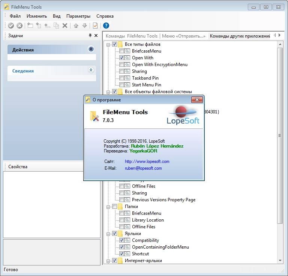Click the gear icon beside Taskband Pin

point(127,78)
